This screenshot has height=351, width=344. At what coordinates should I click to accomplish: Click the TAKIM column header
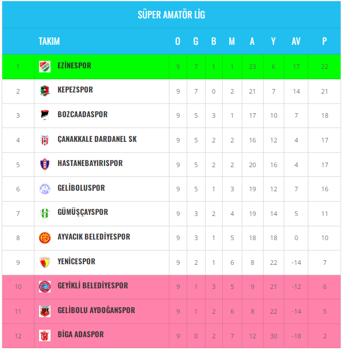click(x=49, y=41)
